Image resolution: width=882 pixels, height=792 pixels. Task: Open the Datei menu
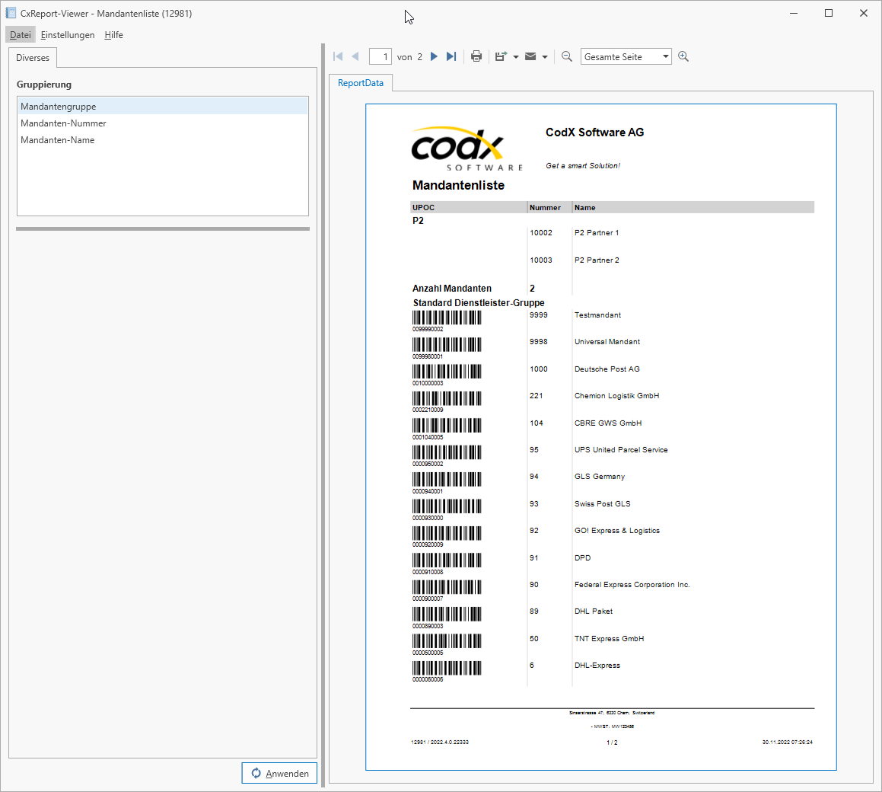[21, 35]
